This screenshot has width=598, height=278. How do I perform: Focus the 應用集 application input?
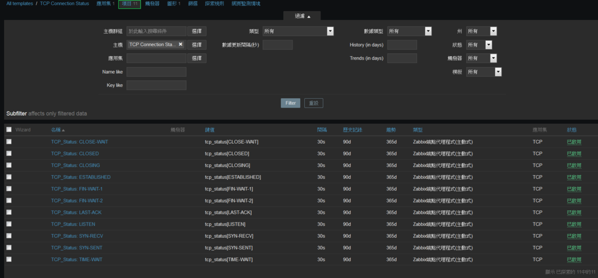(157, 58)
